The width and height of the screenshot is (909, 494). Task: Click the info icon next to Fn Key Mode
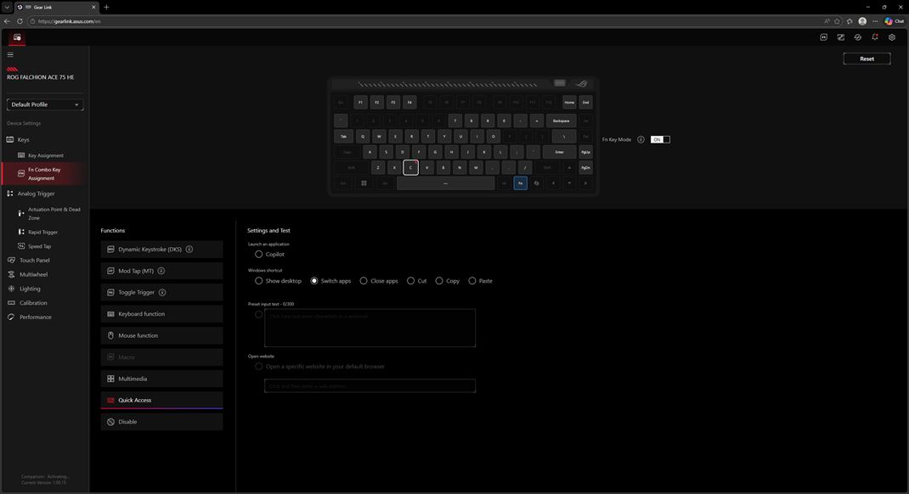pos(641,139)
